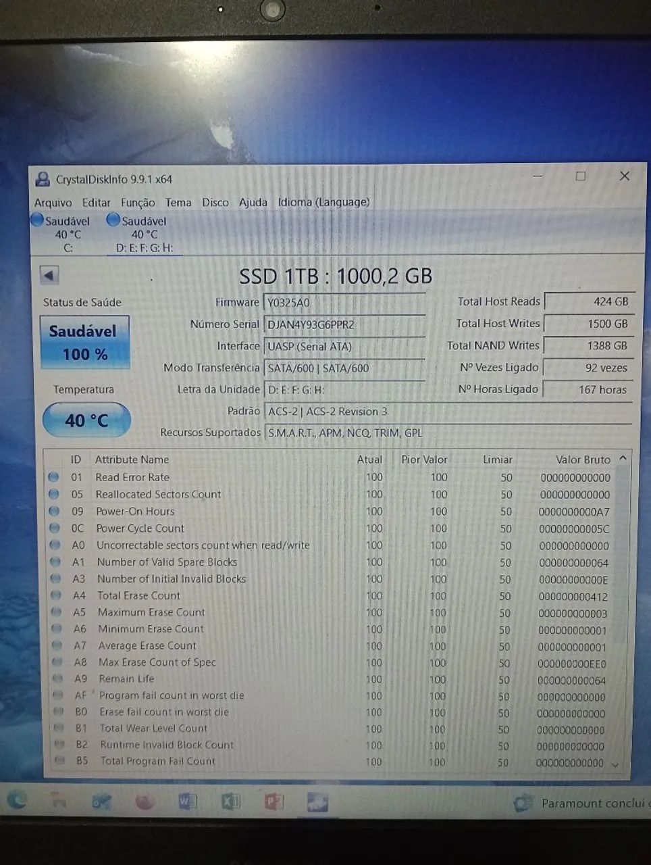Open the Disco menu
The image size is (651, 865).
click(215, 202)
